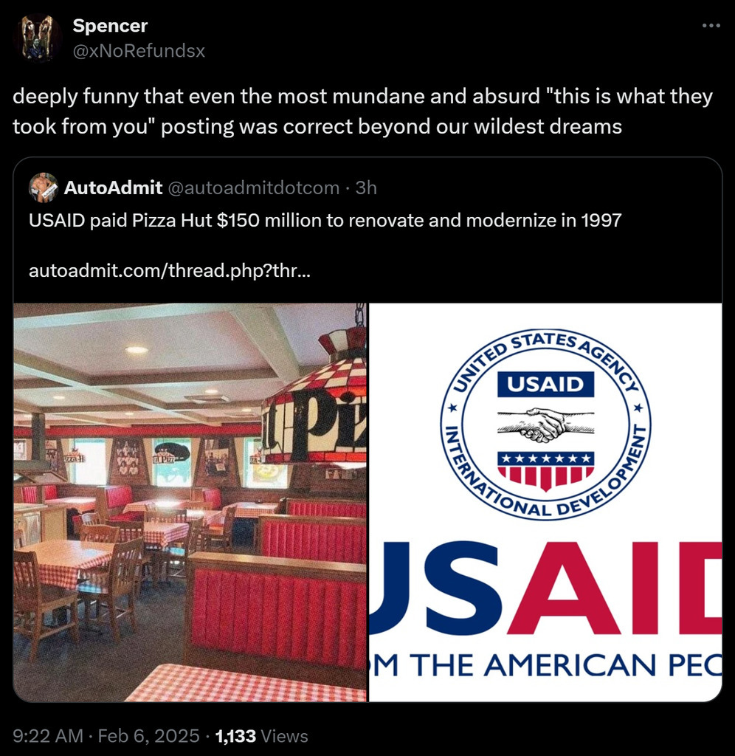Open the three-dot more options menu
Screen dimensions: 735x756
(x=711, y=26)
